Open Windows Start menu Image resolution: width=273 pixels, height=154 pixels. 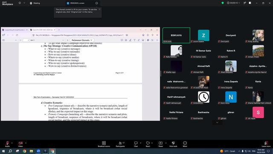(x=3, y=151)
